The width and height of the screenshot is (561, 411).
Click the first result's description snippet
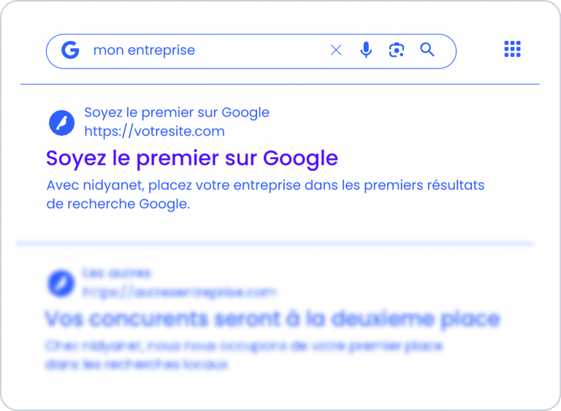[x=264, y=195]
